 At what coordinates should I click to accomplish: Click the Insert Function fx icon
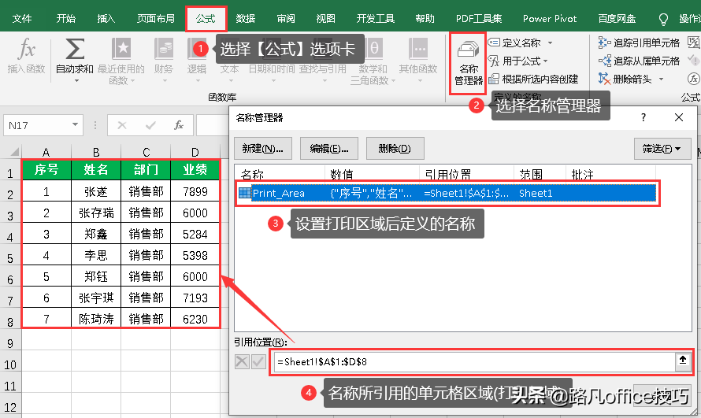pyautogui.click(x=26, y=48)
